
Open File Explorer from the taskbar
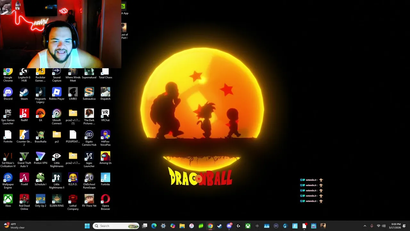click(x=182, y=226)
